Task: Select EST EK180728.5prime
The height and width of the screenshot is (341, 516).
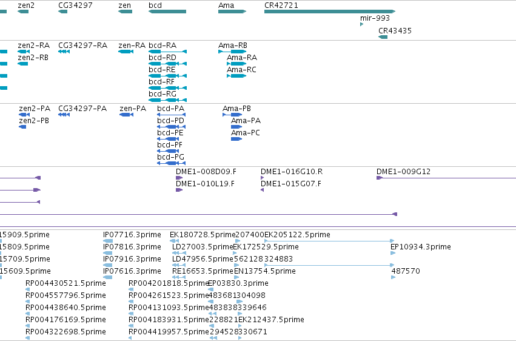Action: 175,241
